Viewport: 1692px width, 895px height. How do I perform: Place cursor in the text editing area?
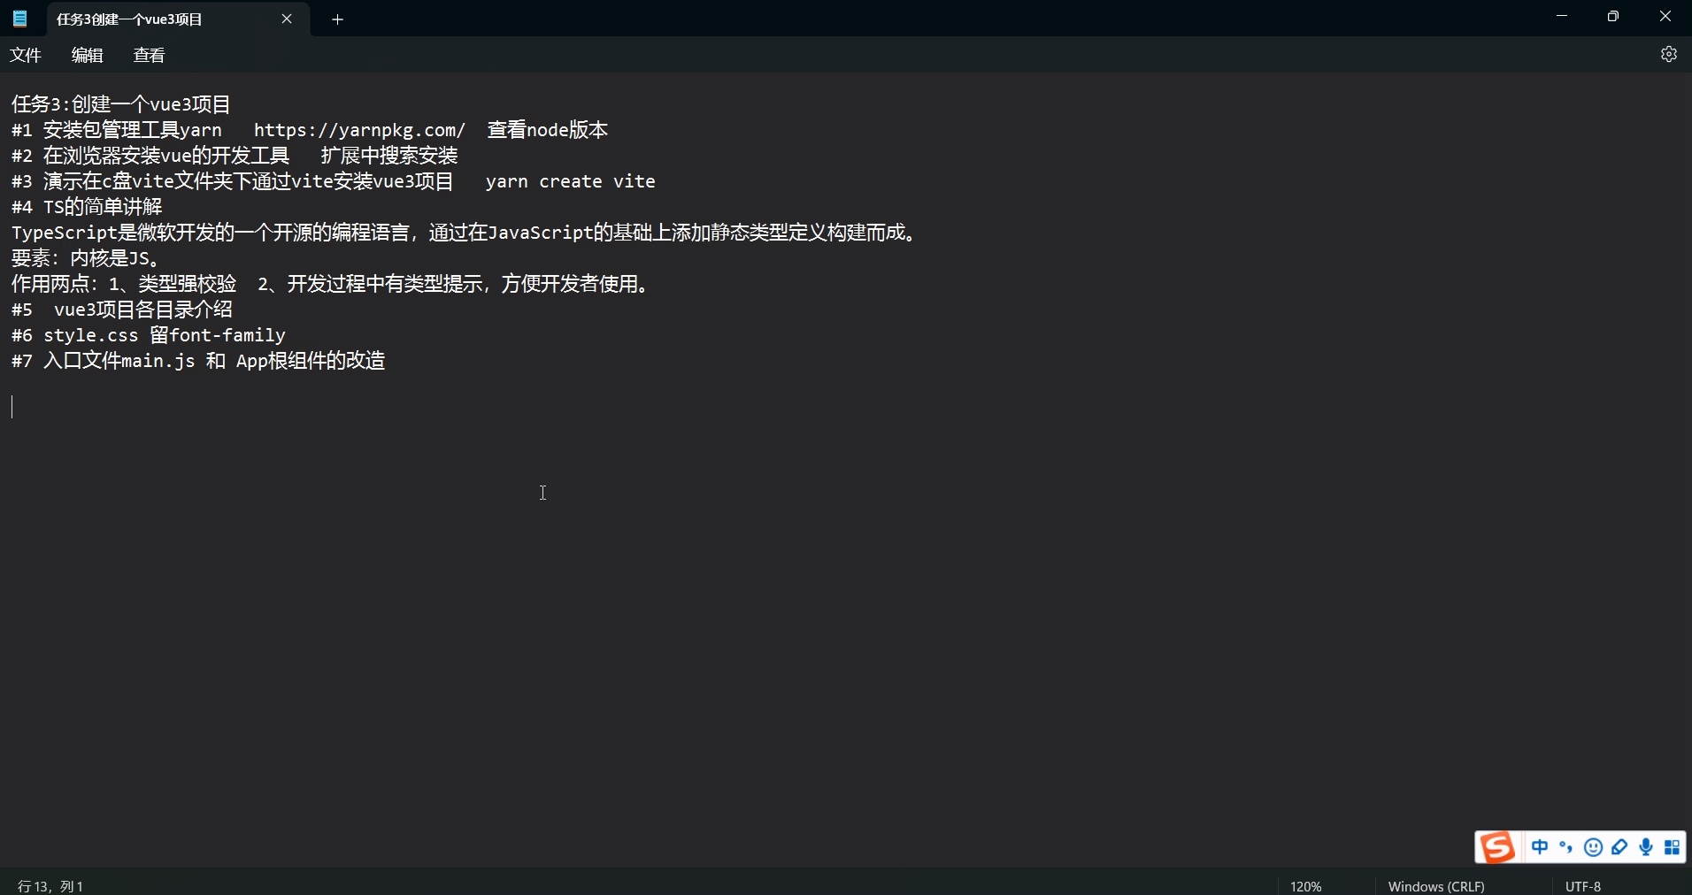(x=542, y=493)
